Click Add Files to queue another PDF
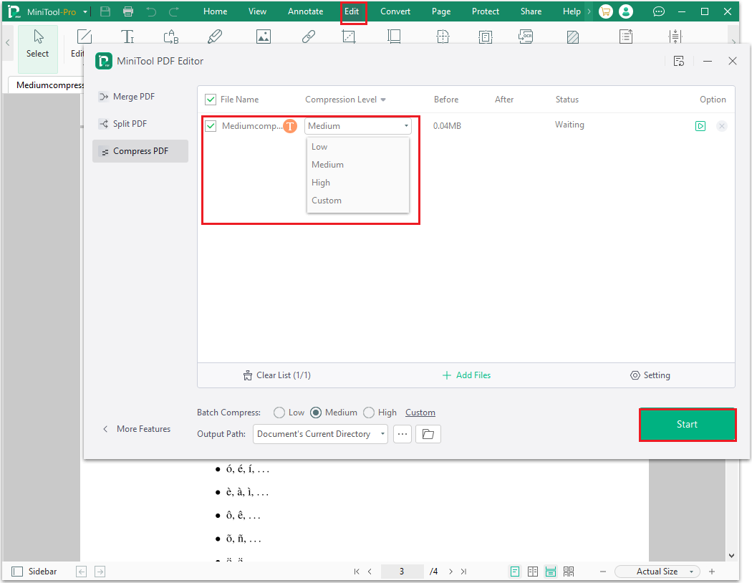The width and height of the screenshot is (752, 583). click(x=466, y=375)
